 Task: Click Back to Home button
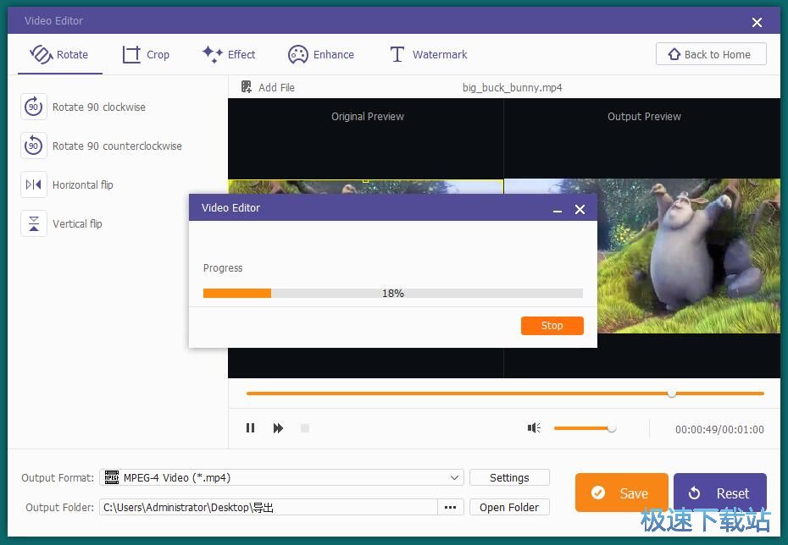click(x=711, y=54)
